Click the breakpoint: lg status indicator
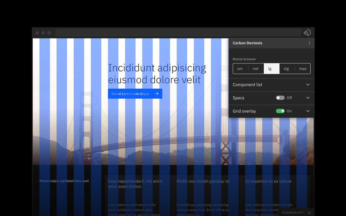Viewport: 346px width, 216px height. point(297,212)
